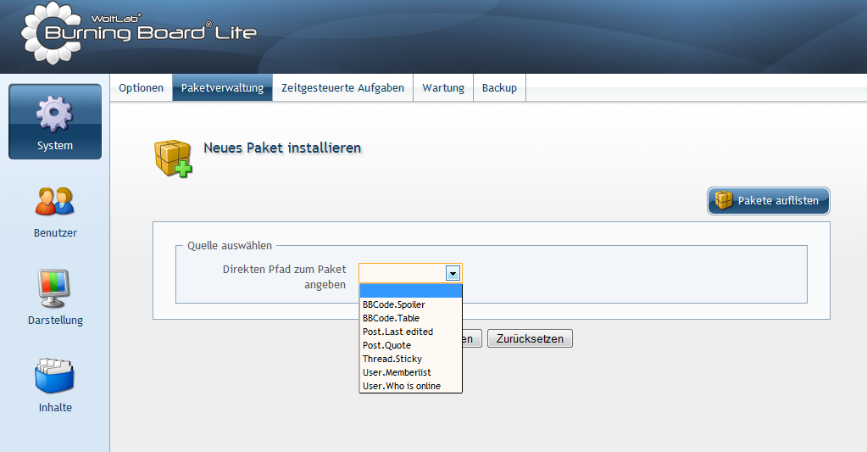Image resolution: width=867 pixels, height=452 pixels.
Task: Click the Pakete auflisten button
Action: coord(768,201)
